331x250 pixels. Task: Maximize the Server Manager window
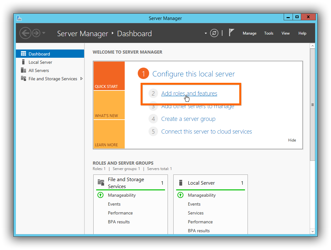pyautogui.click(x=297, y=17)
